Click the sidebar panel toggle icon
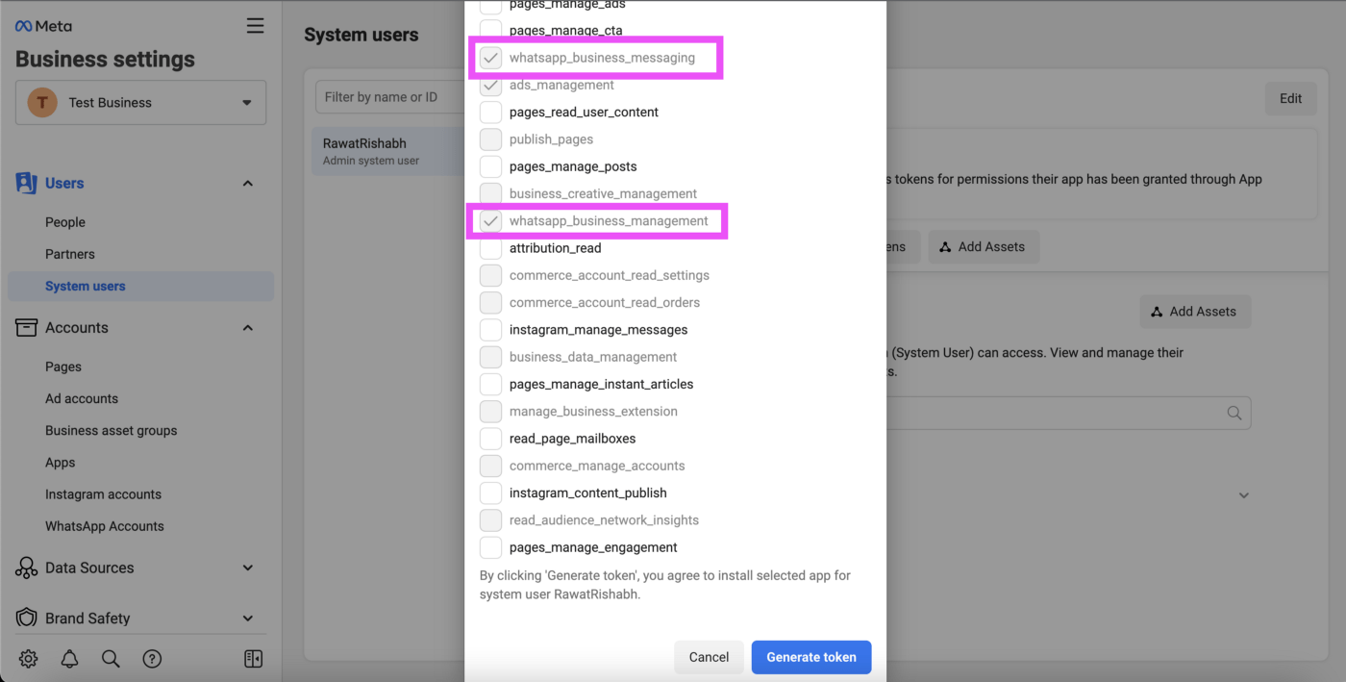Screen dimensions: 1346x682 (253, 659)
